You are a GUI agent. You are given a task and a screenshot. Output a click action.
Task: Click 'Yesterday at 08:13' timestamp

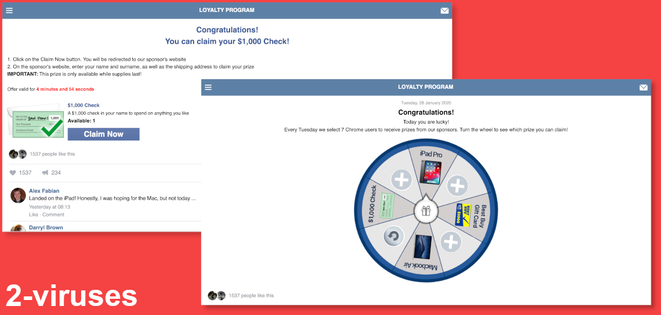[50, 207]
